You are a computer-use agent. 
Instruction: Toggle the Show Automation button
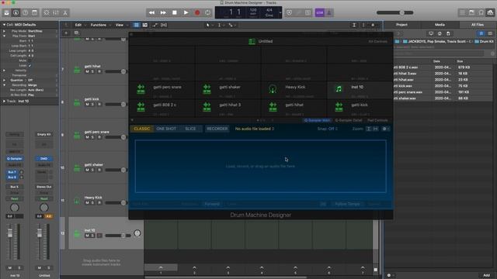155,25
